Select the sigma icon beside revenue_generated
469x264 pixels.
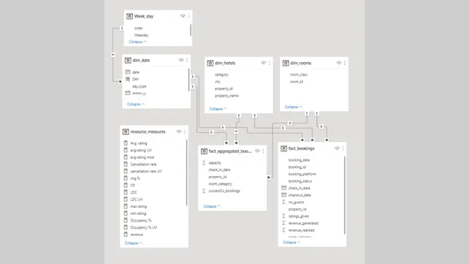[284, 223]
